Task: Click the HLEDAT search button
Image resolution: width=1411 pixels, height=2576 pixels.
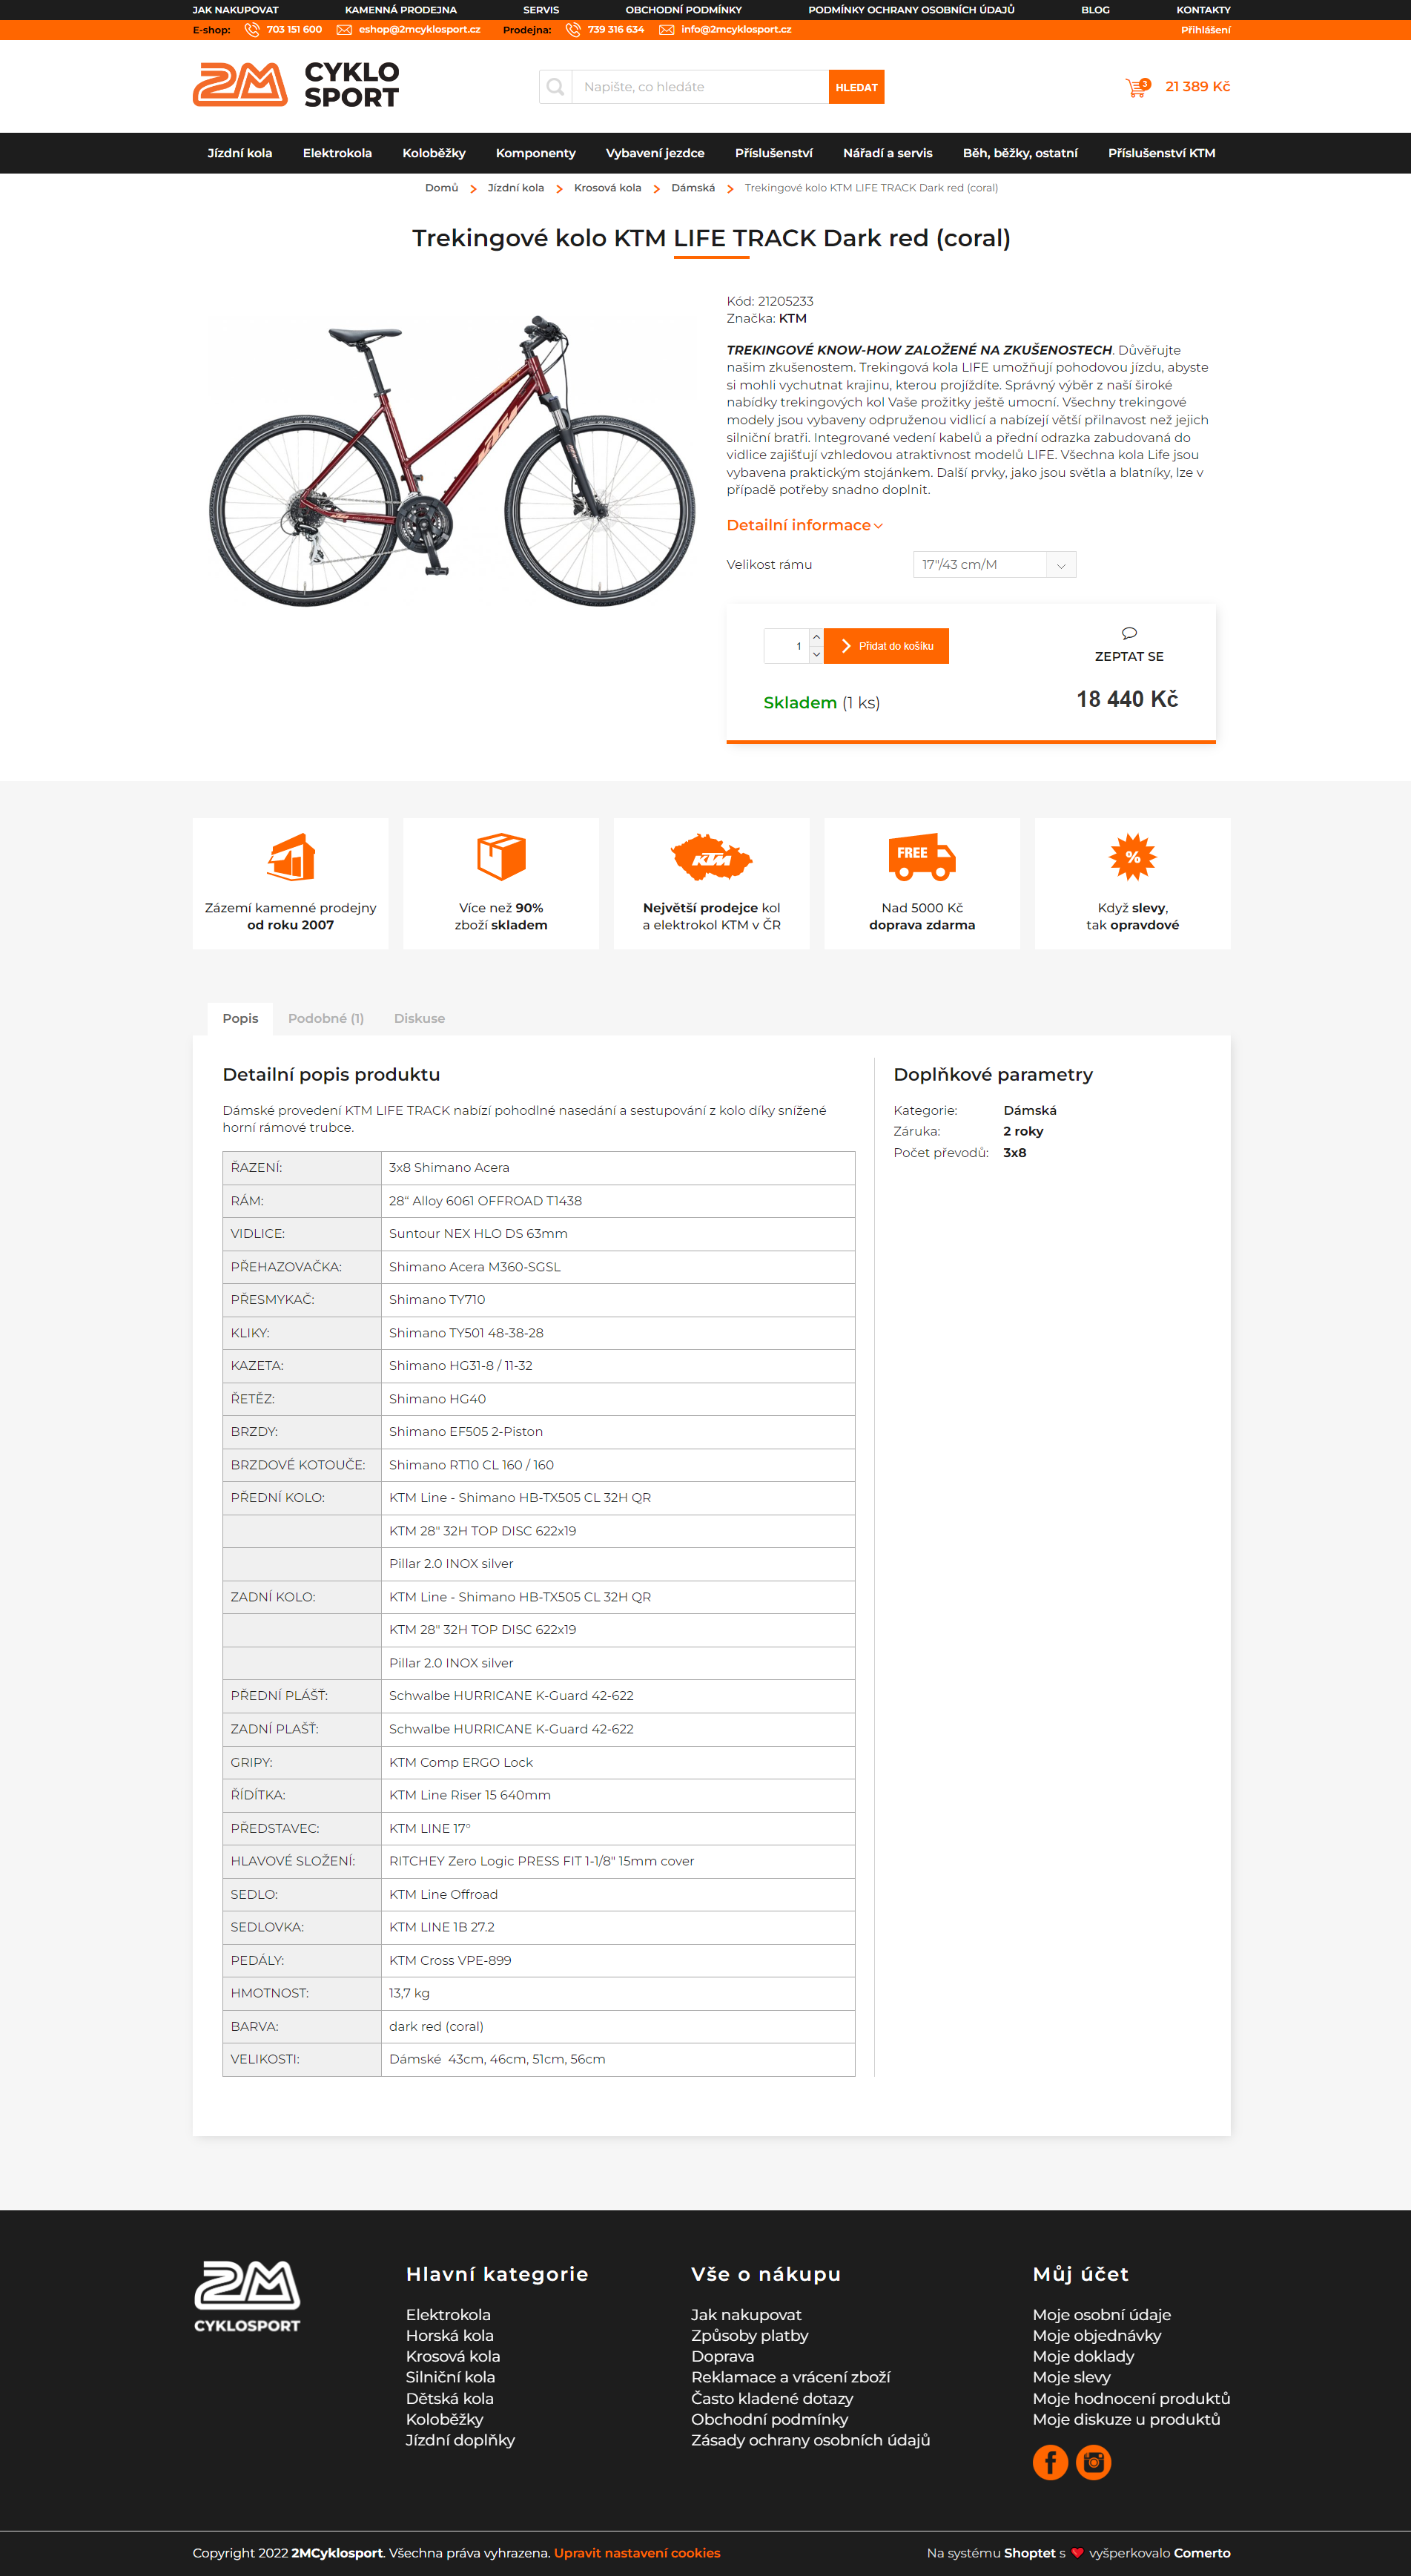Action: (x=856, y=87)
